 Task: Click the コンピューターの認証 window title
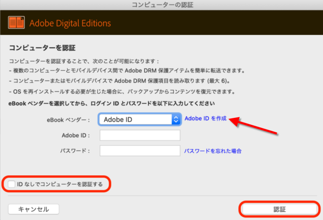(163, 5)
